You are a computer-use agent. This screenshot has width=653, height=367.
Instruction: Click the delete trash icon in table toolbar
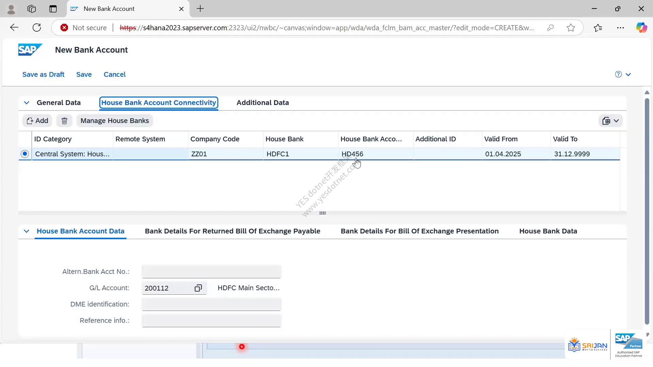pos(64,121)
